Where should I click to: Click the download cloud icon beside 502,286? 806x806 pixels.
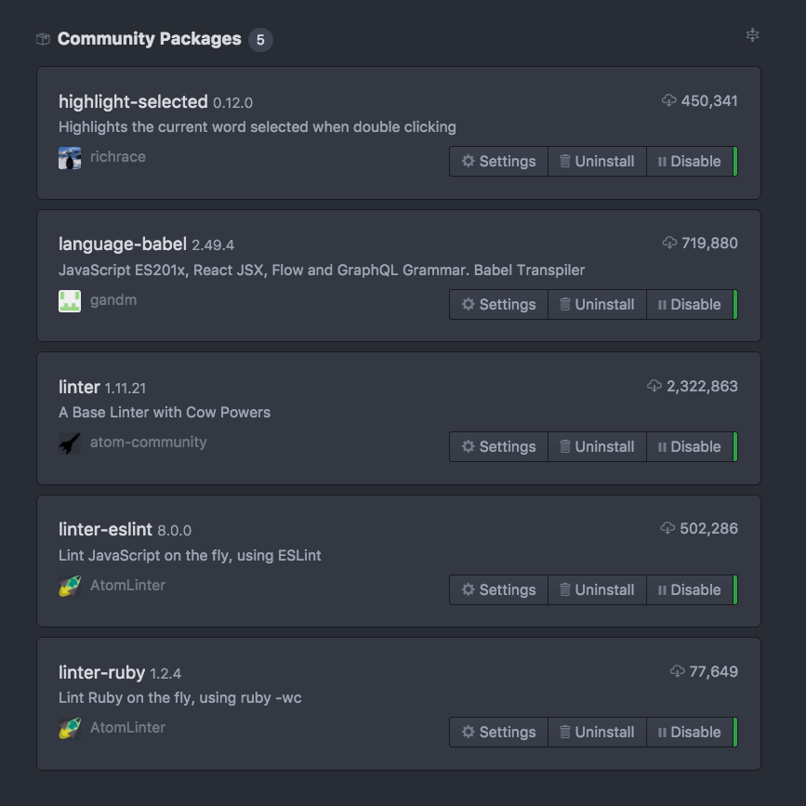[667, 528]
